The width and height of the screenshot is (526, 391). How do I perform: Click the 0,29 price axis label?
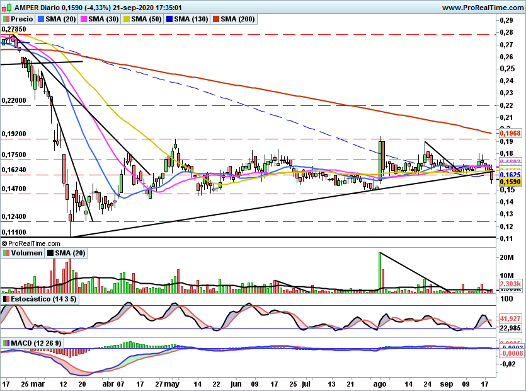click(x=506, y=20)
